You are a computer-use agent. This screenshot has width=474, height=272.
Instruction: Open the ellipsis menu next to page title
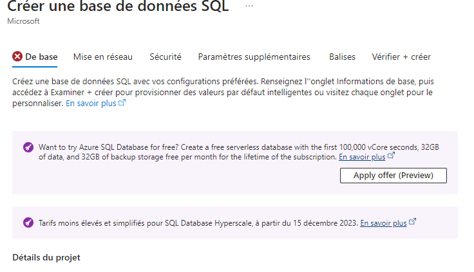tap(249, 6)
